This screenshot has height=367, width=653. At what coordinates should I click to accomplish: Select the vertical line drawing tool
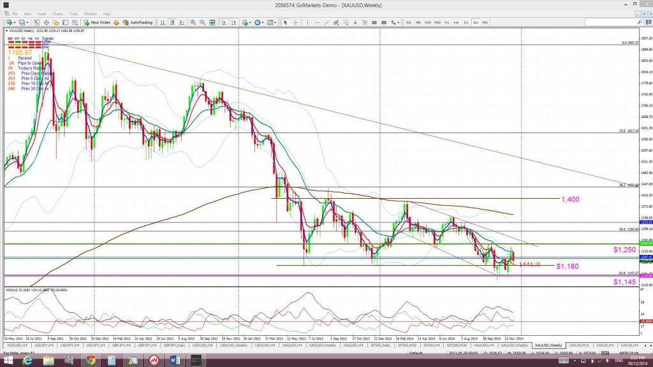(x=307, y=22)
